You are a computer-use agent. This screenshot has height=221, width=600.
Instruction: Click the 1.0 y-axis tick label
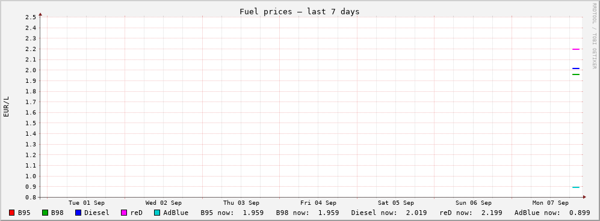(x=31, y=177)
